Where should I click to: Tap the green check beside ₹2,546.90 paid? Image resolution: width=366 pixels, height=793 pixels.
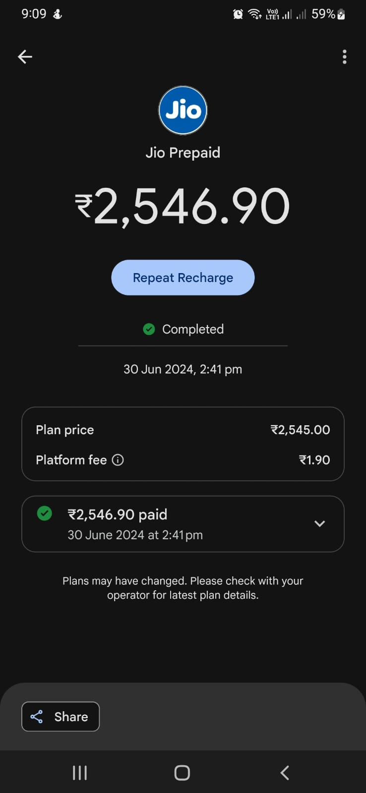[45, 513]
